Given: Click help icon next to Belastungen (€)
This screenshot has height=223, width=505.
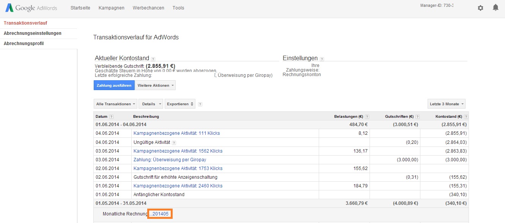Looking at the screenshot, I should [367, 117].
